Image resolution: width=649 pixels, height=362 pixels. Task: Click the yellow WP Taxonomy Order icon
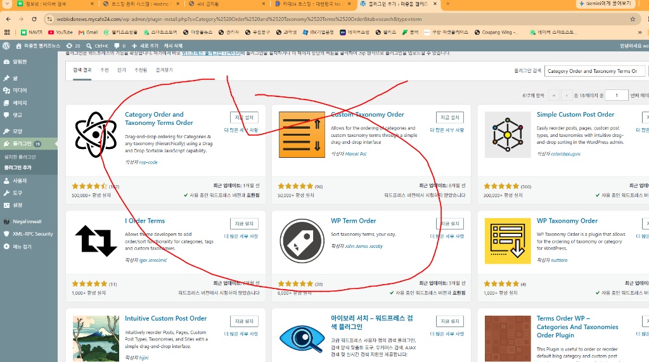[x=508, y=241]
